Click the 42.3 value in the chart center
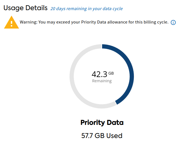The image size is (184, 144). [99, 74]
